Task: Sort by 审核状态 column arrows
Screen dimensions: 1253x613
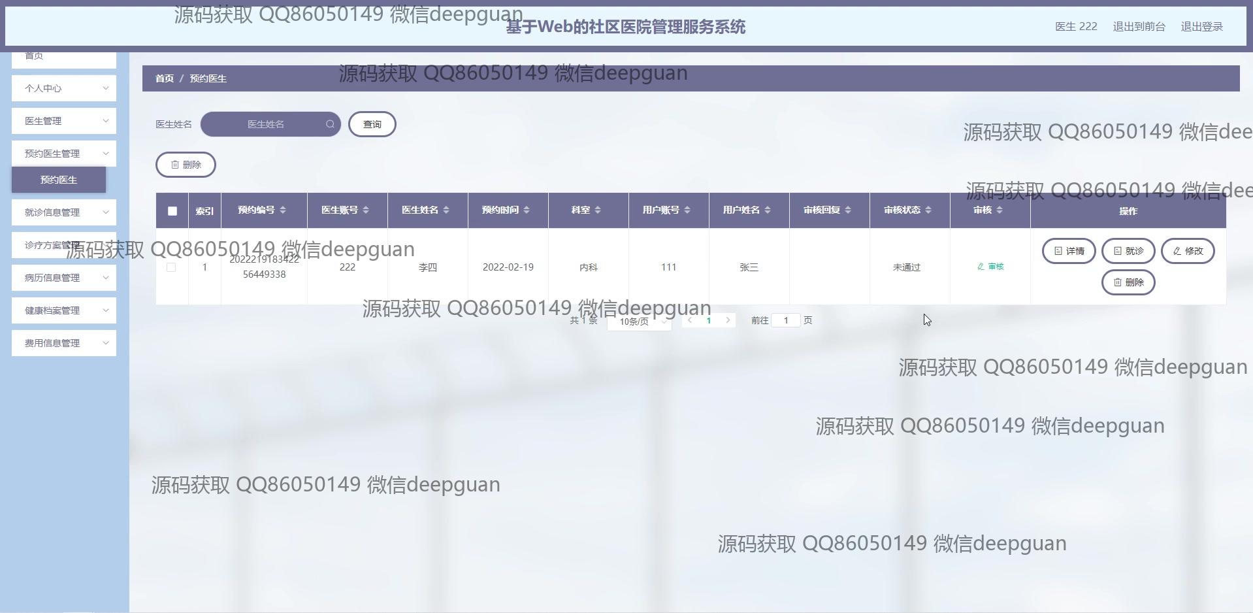Action: coord(928,210)
